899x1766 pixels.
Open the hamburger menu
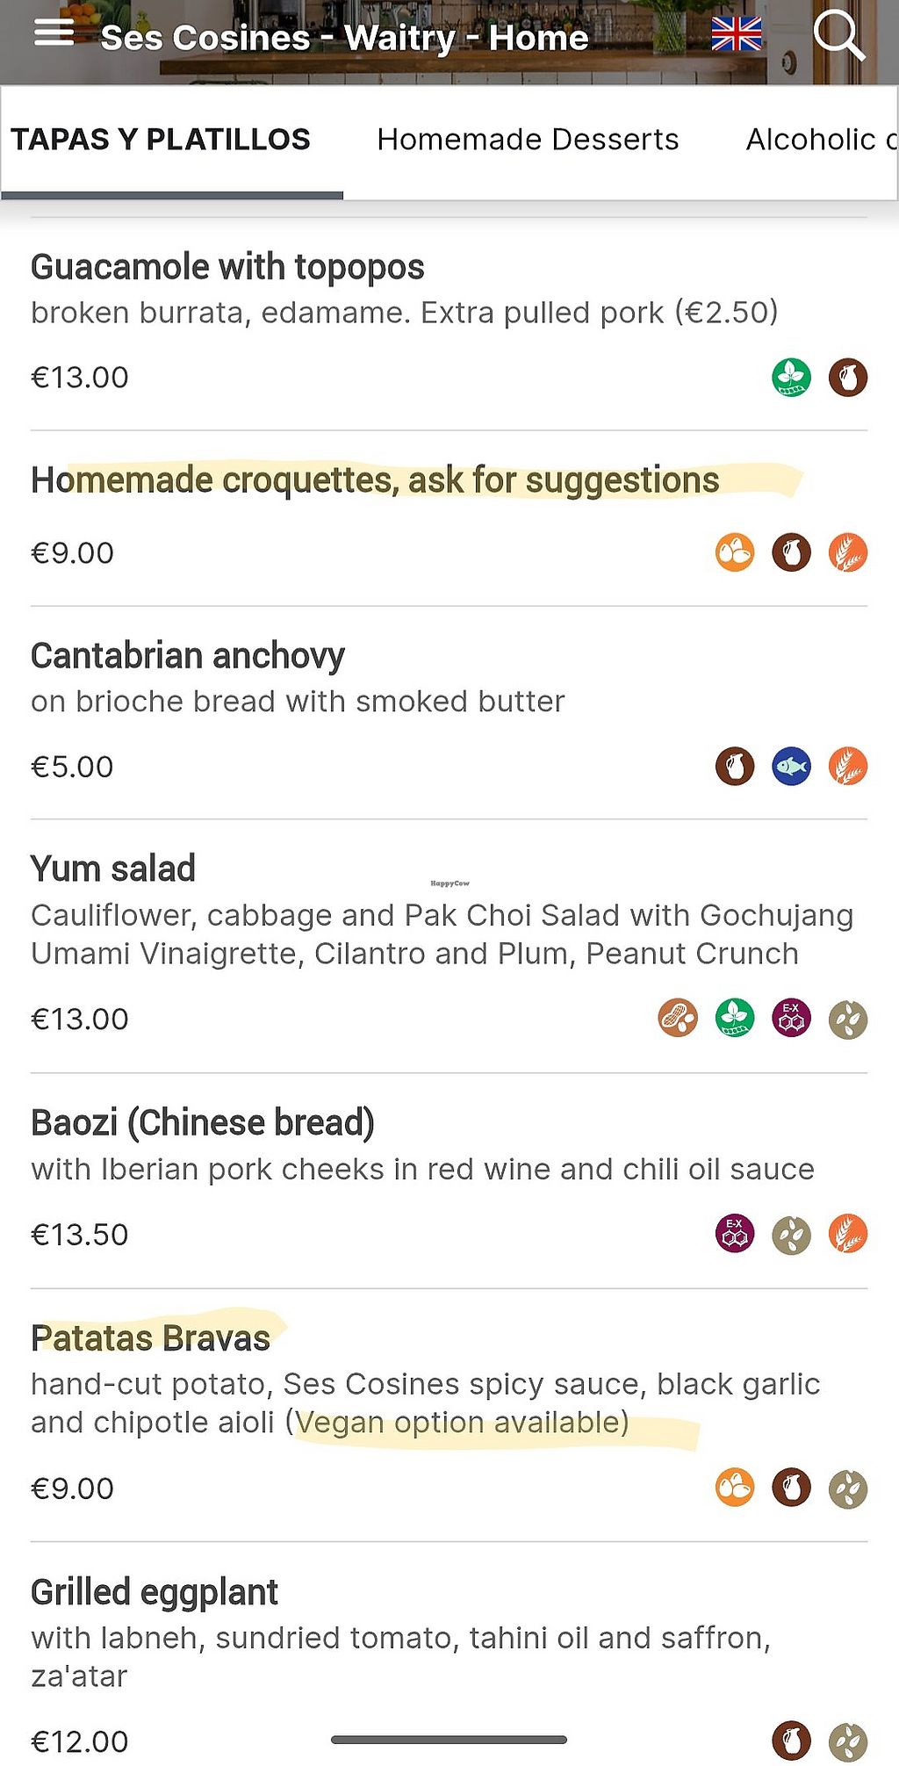coord(54,33)
